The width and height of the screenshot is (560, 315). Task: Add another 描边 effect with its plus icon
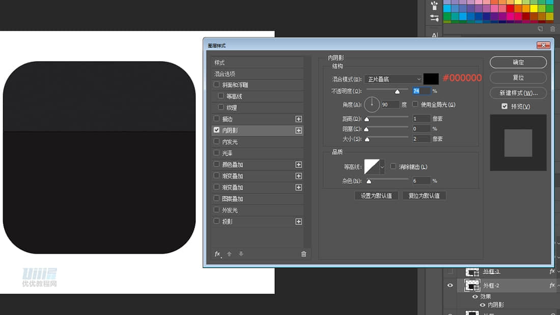(298, 119)
